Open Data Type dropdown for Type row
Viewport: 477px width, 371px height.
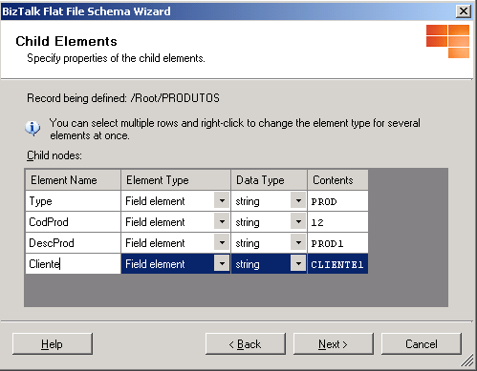click(x=298, y=201)
